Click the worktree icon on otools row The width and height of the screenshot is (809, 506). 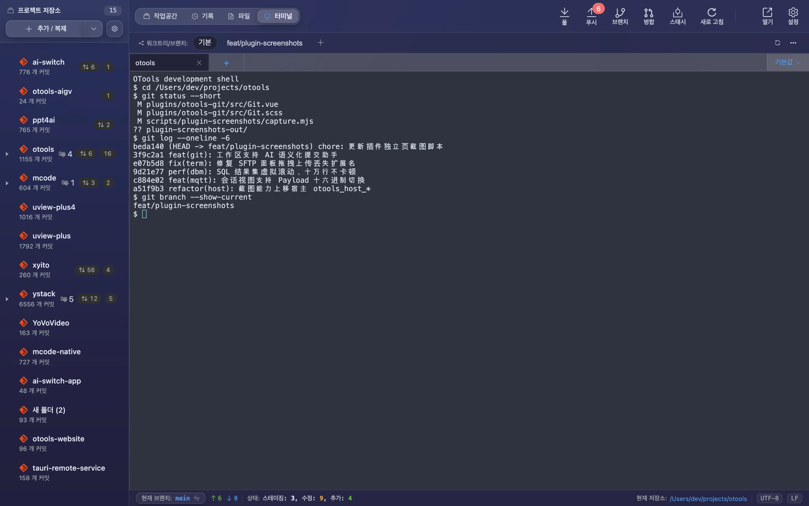click(62, 154)
